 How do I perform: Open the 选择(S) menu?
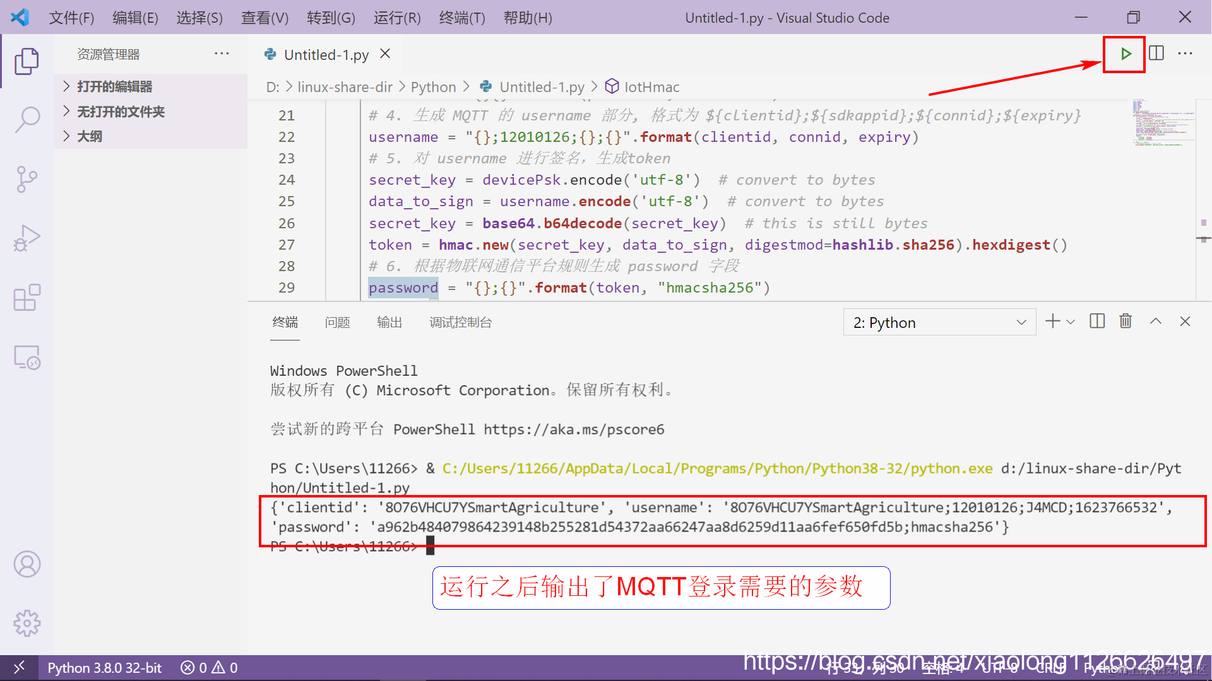199,18
